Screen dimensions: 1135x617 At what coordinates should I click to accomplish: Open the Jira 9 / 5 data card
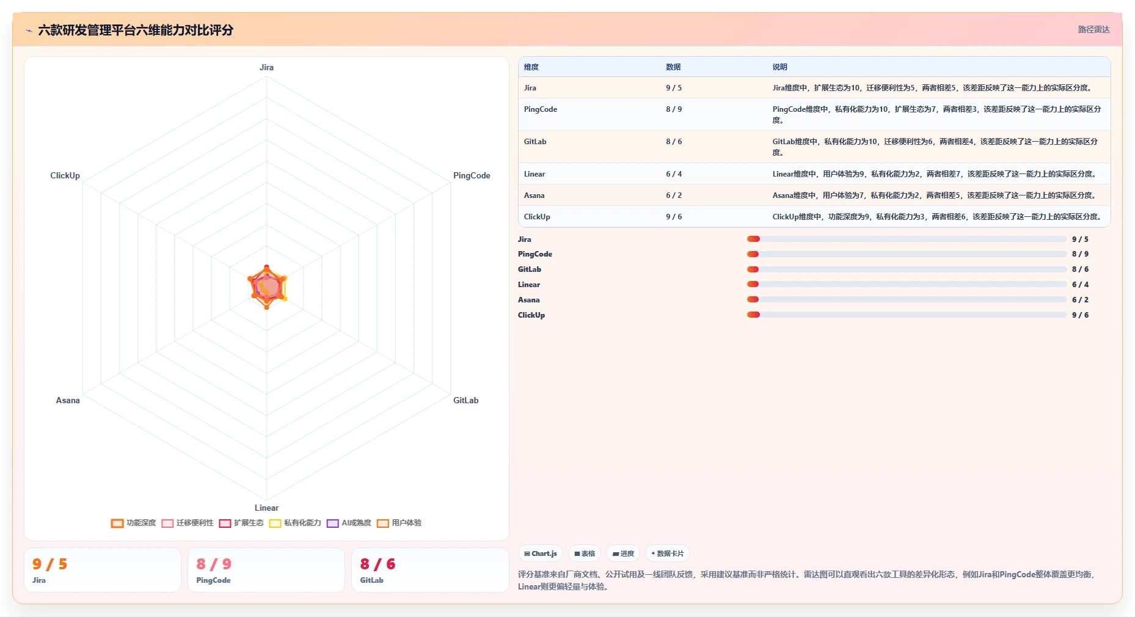[x=103, y=570]
